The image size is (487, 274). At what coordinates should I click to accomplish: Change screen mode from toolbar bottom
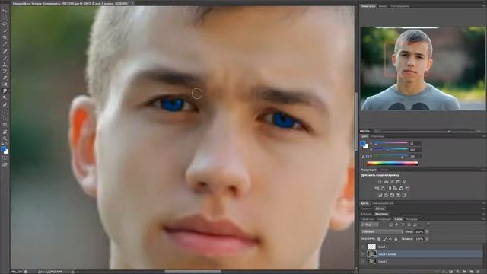tap(5, 164)
